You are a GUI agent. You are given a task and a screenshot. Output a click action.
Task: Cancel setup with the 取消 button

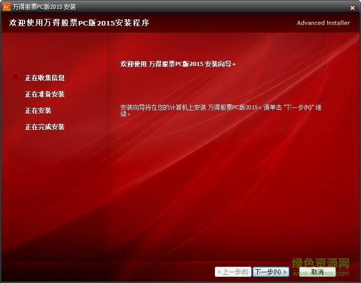point(317,272)
